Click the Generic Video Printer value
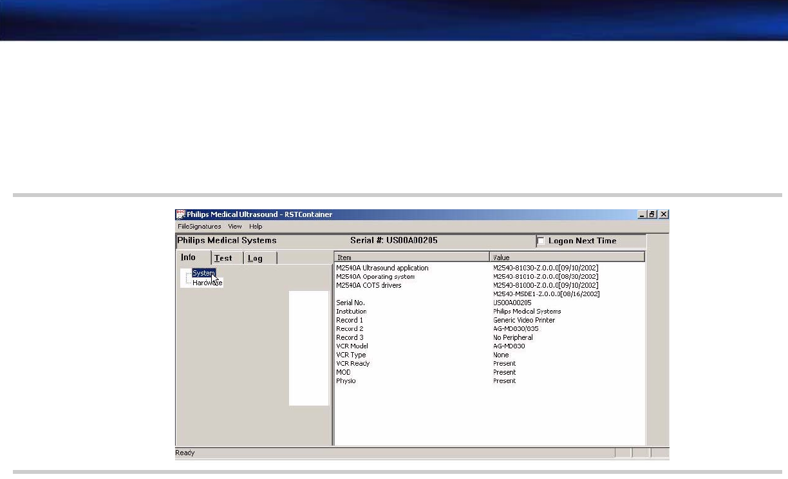The height and width of the screenshot is (479, 788). pyautogui.click(x=524, y=320)
